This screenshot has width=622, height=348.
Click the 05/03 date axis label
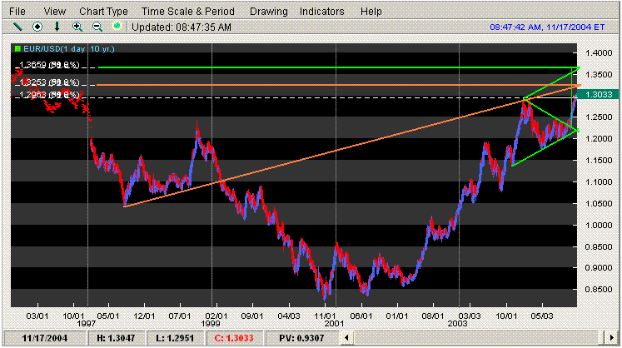[x=542, y=316]
